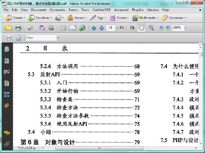This screenshot has height=153, width=205.
Task: Zoom in with the plus button
Action: point(168,28)
